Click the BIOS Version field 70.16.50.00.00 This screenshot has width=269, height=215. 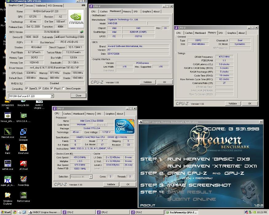click(x=51, y=32)
